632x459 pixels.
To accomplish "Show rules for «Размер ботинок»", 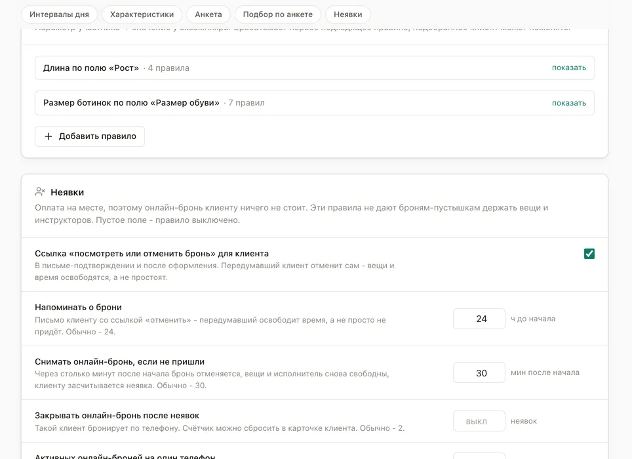I will (x=568, y=103).
